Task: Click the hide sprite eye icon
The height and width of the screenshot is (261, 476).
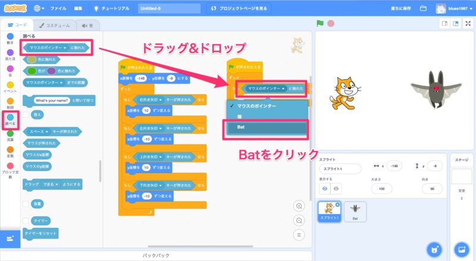Action: (337, 188)
